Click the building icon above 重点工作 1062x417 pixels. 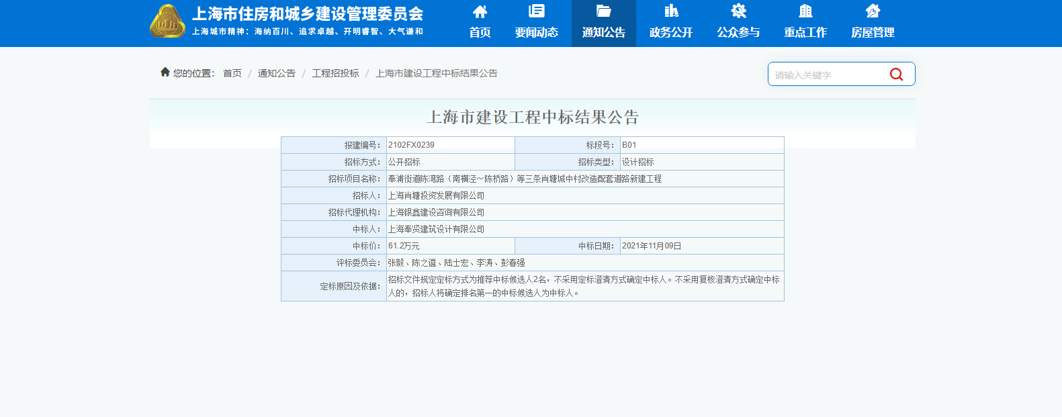pos(805,11)
